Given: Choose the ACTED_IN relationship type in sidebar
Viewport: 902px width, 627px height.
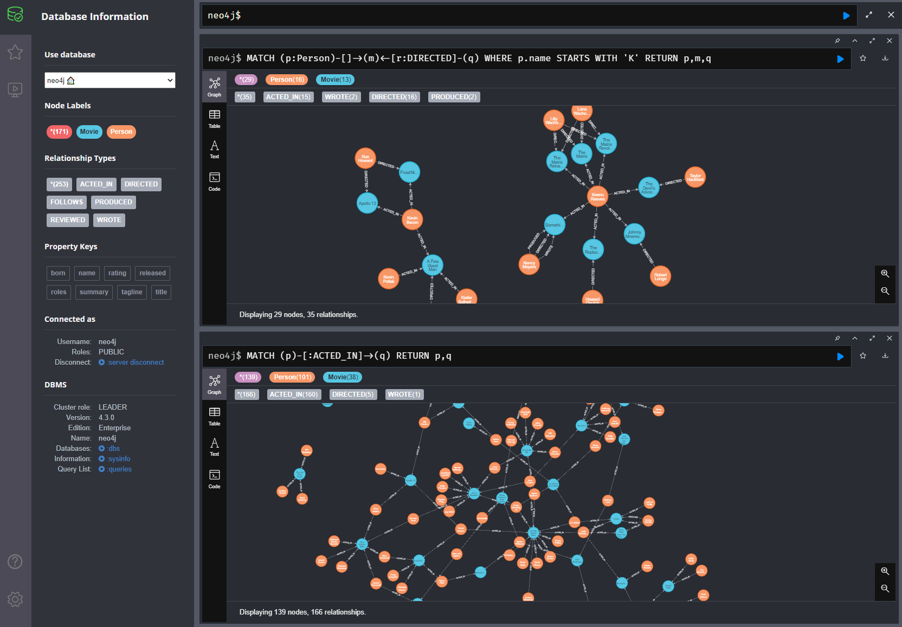Looking at the screenshot, I should tap(96, 184).
